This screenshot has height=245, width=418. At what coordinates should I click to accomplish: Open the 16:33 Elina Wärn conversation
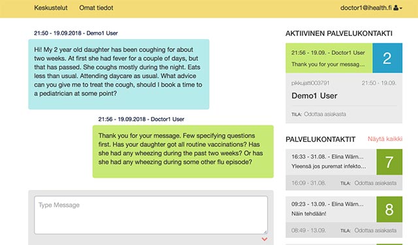point(331,162)
